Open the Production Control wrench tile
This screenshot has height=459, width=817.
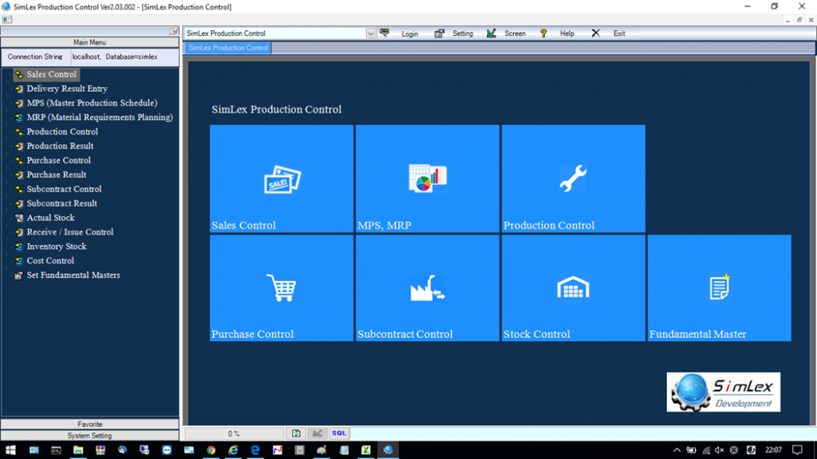572,178
